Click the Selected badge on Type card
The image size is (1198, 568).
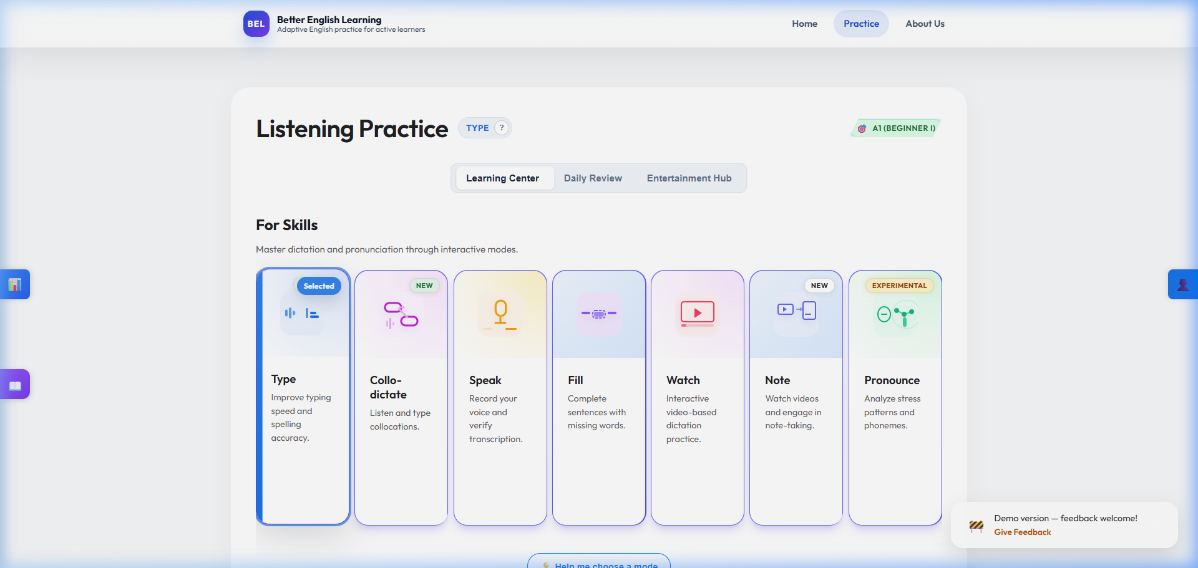click(x=319, y=286)
